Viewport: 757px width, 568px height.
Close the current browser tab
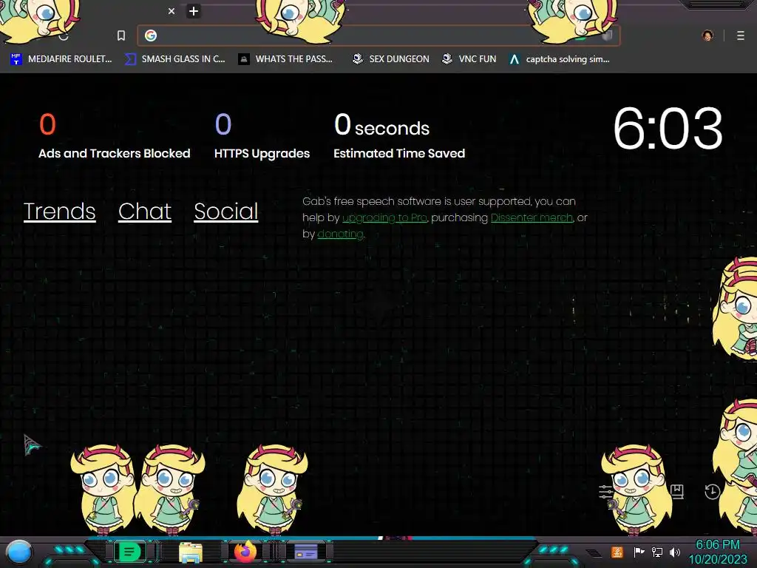tap(172, 11)
